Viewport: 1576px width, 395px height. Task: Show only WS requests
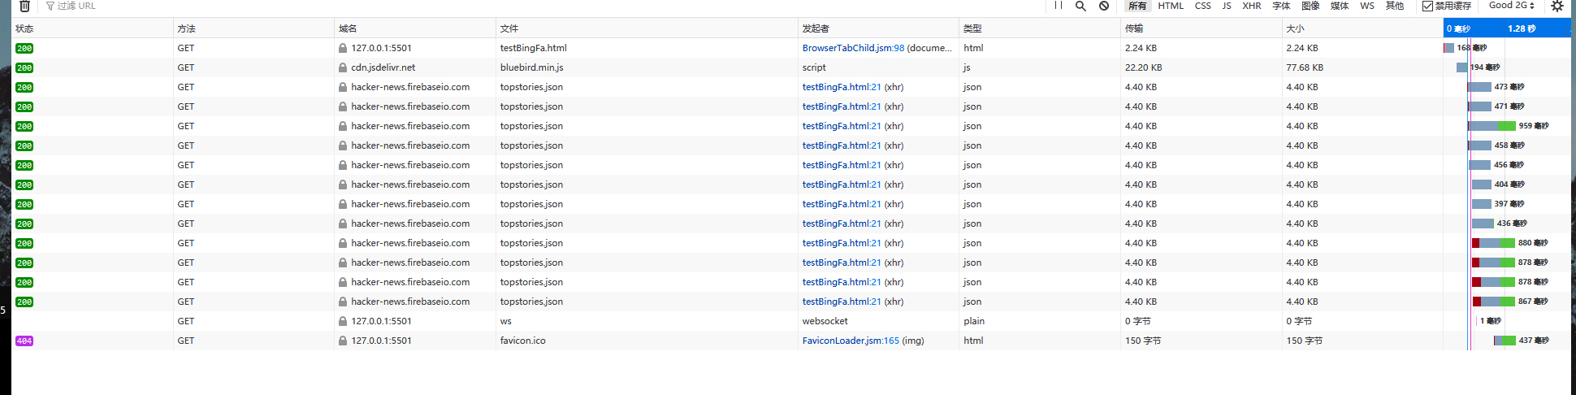(1367, 6)
